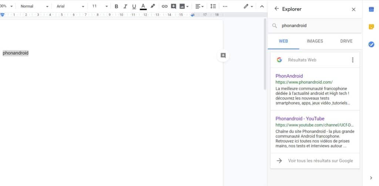
Task: Open the Arial font dropdown
Action: click(x=70, y=6)
